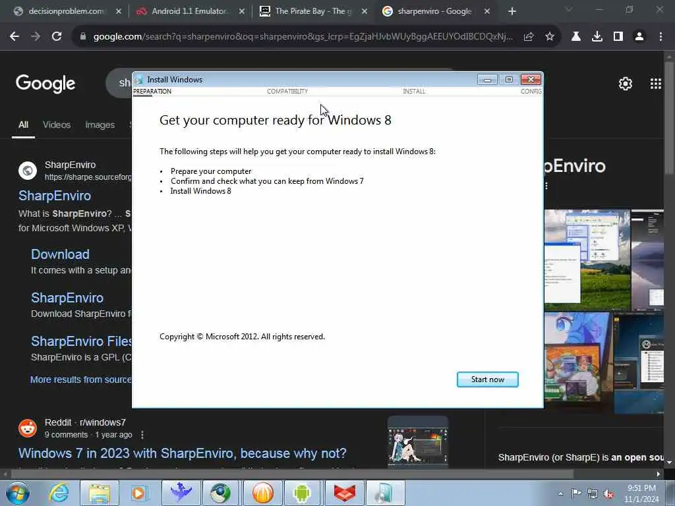Click the Start now button
The width and height of the screenshot is (675, 506).
[x=487, y=379]
